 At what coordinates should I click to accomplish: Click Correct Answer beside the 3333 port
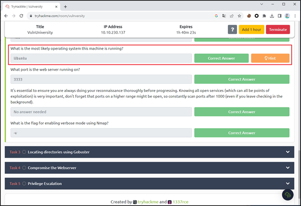[242, 79]
